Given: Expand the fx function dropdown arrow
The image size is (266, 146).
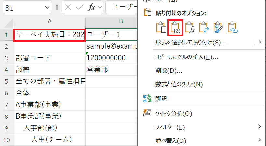Looking at the screenshot, I should click(100, 7).
